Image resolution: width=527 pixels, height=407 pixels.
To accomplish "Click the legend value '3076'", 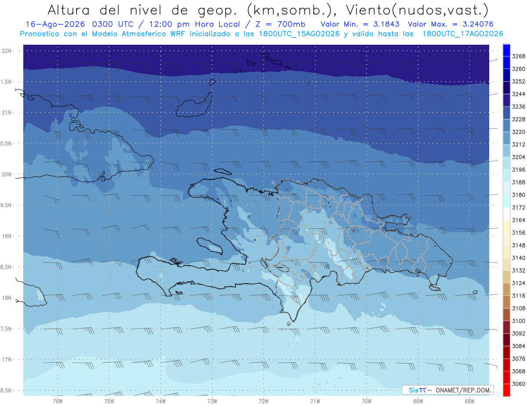I will [x=519, y=359].
